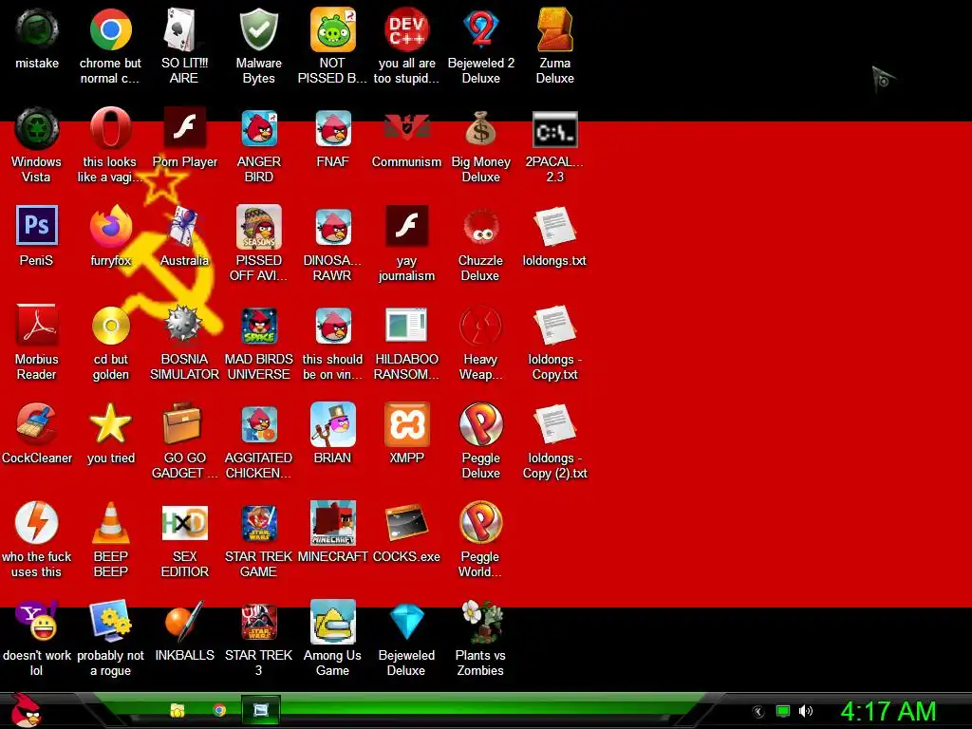Select the 'BRIAN' slingshot bird icon
Screen dimensions: 972x729
pyautogui.click(x=332, y=424)
